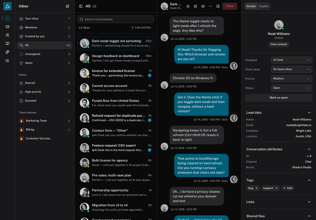Viewport: 316px width, 220px height.
Task: Select Your inbox in the sidebar
Action: pos(45,18)
